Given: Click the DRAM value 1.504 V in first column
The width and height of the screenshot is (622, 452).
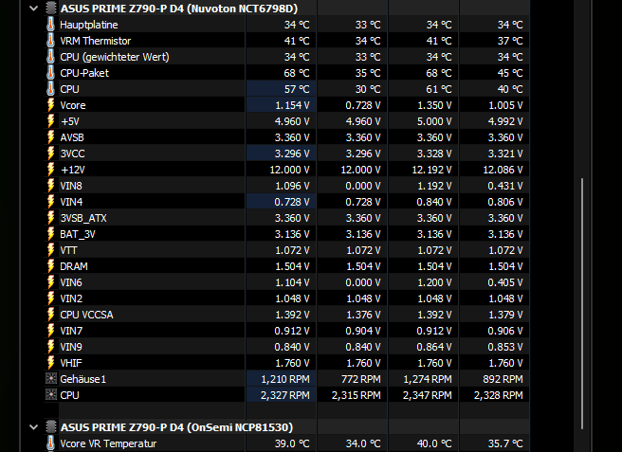Looking at the screenshot, I should click(292, 266).
